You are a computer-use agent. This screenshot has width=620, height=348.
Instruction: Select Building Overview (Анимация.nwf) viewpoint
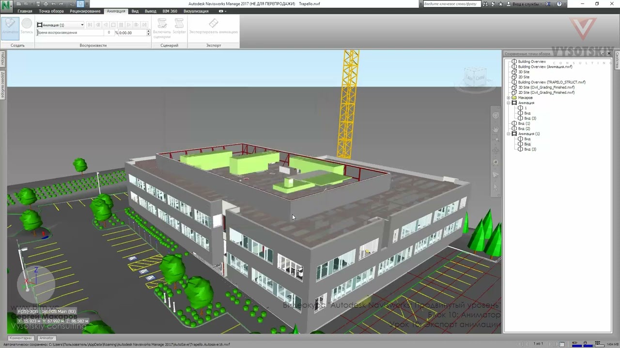[545, 67]
